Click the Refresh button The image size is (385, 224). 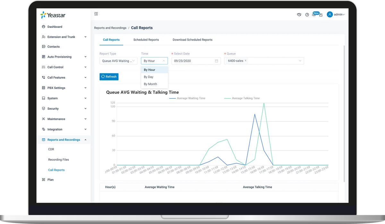click(109, 76)
